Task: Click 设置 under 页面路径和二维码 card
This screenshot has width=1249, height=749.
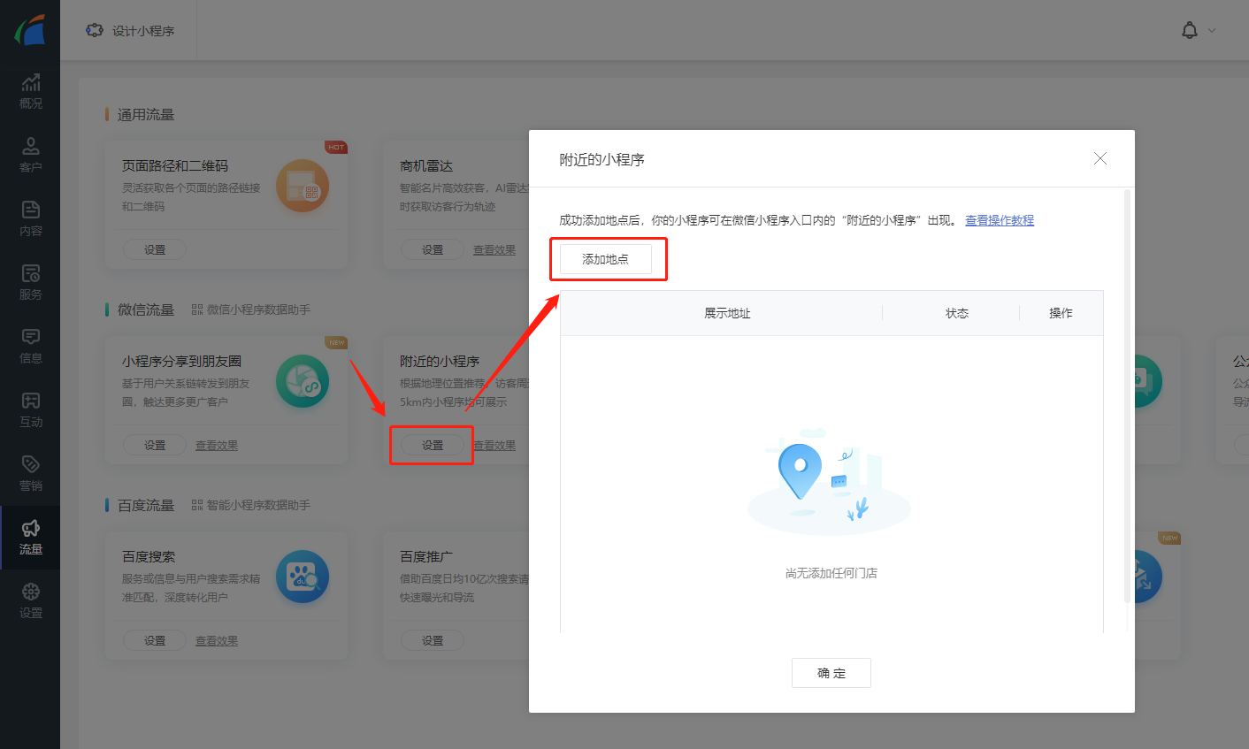Action: (155, 249)
